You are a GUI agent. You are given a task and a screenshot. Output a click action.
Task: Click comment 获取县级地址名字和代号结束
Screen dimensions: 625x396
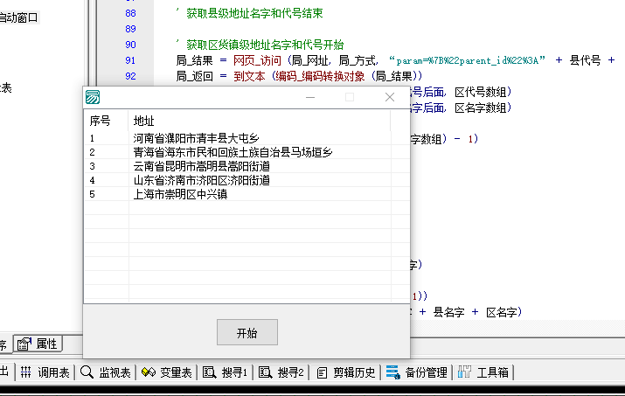pos(254,13)
